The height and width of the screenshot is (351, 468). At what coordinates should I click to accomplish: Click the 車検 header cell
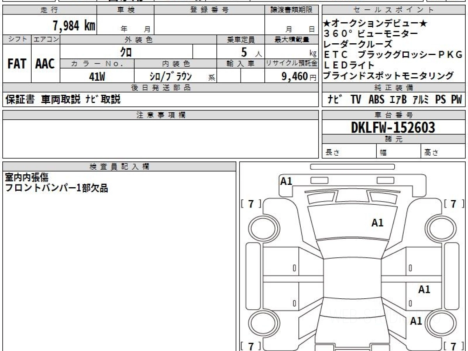126,10
